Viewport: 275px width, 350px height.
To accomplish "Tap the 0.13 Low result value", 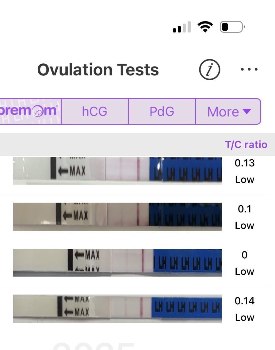I will click(245, 171).
